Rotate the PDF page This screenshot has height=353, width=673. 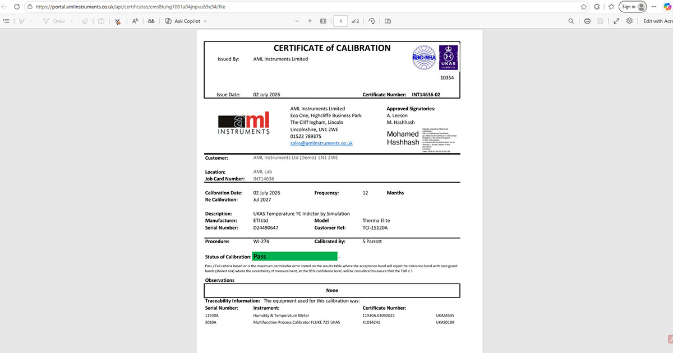click(371, 21)
